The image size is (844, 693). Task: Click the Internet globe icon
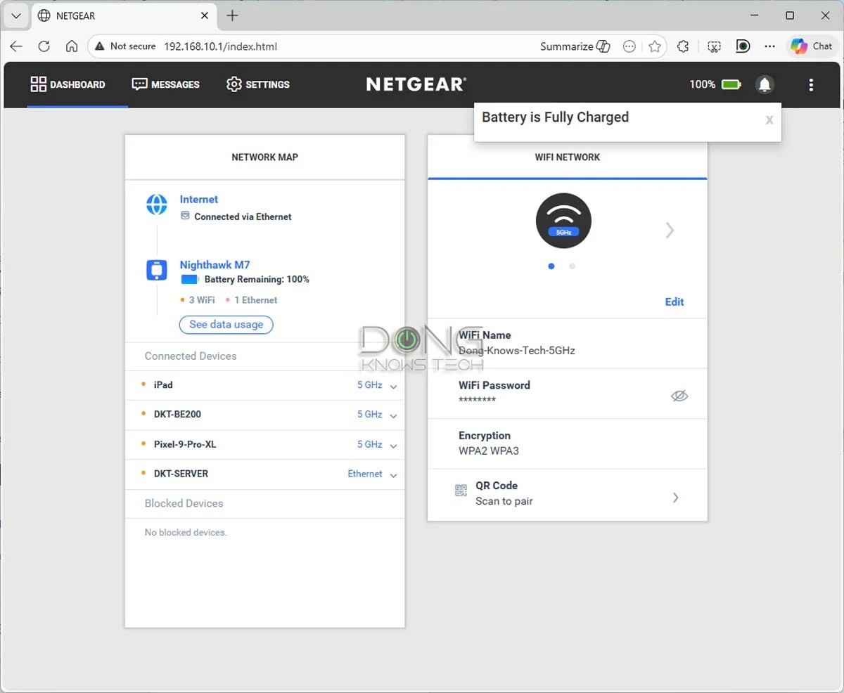pos(155,205)
